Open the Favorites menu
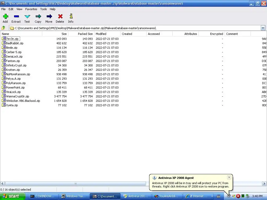 pos(31,9)
